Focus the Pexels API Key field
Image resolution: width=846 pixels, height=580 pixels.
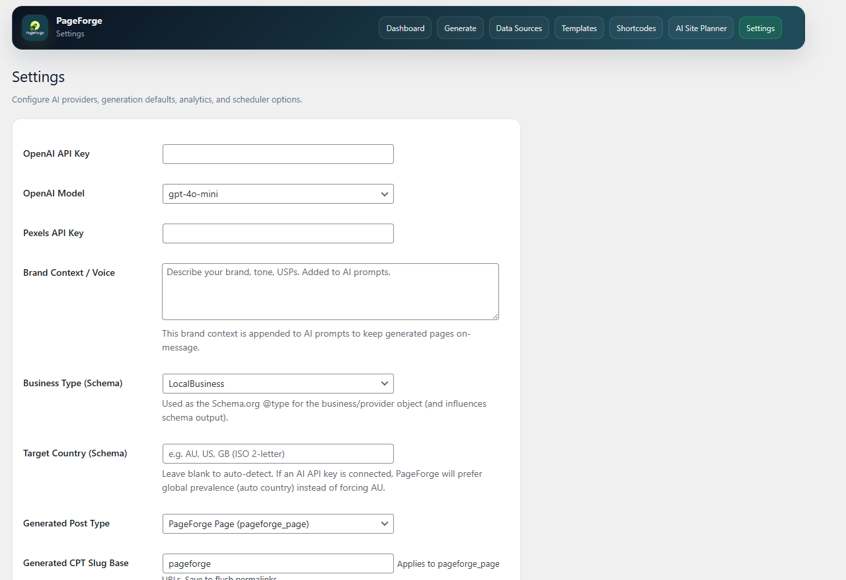point(278,233)
